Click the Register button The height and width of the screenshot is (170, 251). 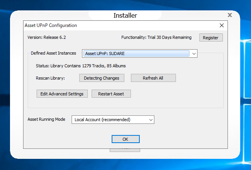point(211,38)
